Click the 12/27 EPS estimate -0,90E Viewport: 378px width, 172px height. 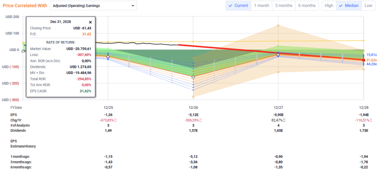[x=278, y=115]
